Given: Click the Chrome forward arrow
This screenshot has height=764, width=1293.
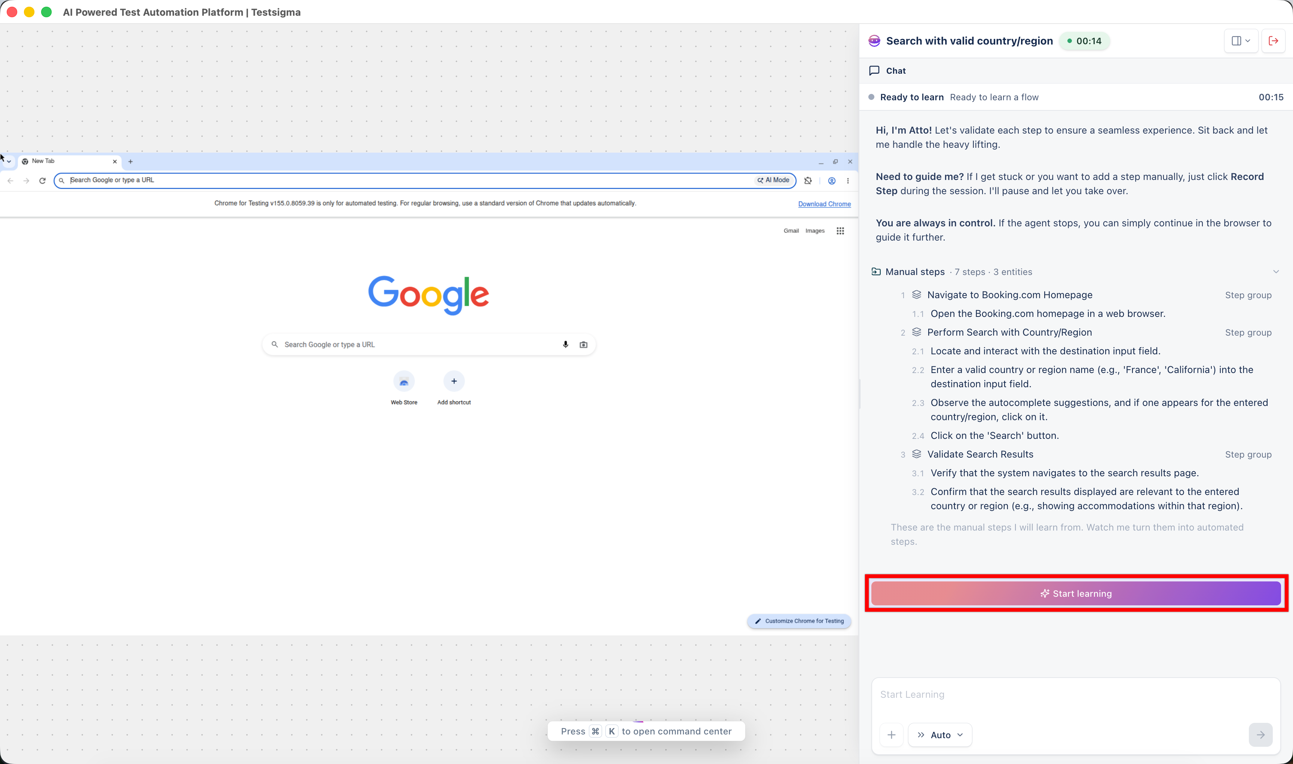Looking at the screenshot, I should [x=26, y=181].
